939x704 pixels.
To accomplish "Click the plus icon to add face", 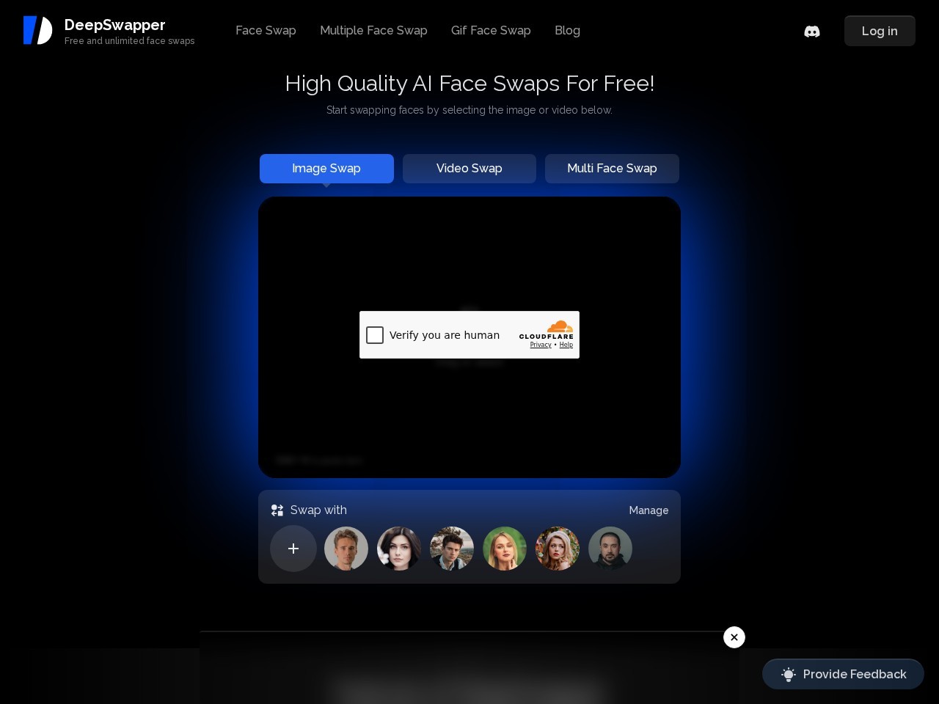I will click(293, 549).
